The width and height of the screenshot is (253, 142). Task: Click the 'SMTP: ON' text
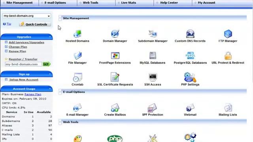[x=9, y=103]
